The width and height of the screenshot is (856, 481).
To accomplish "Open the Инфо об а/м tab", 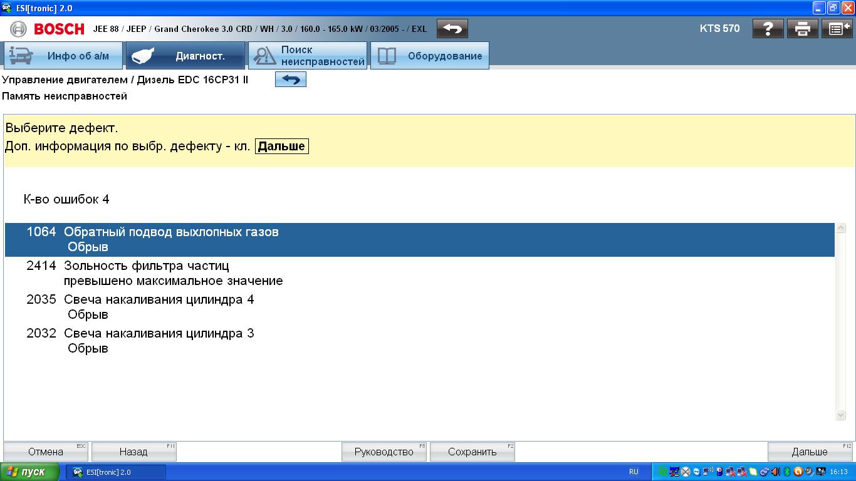I will pyautogui.click(x=63, y=56).
